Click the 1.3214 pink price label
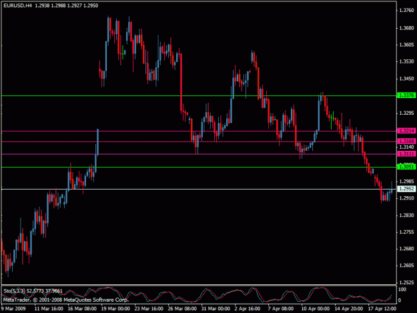The height and width of the screenshot is (313, 417). coord(406,131)
